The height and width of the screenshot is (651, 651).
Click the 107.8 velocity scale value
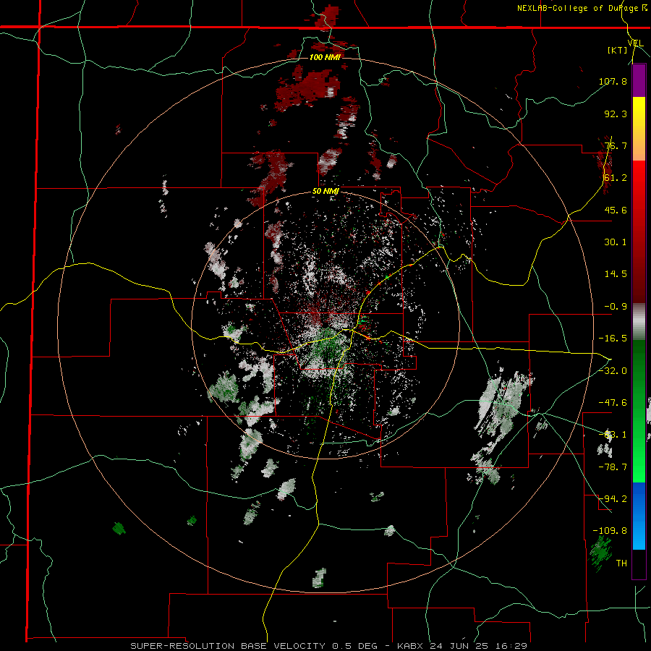[613, 81]
